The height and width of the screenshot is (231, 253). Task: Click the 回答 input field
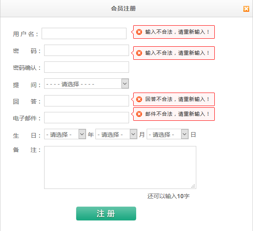[x=87, y=101]
